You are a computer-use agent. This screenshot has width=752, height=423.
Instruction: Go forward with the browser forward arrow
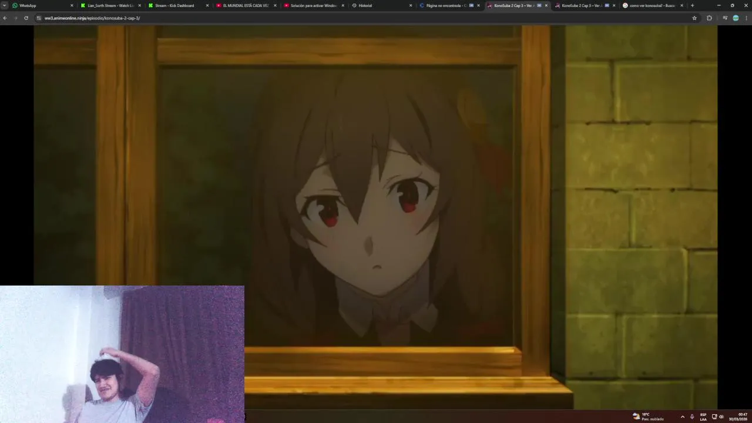pyautogui.click(x=15, y=18)
